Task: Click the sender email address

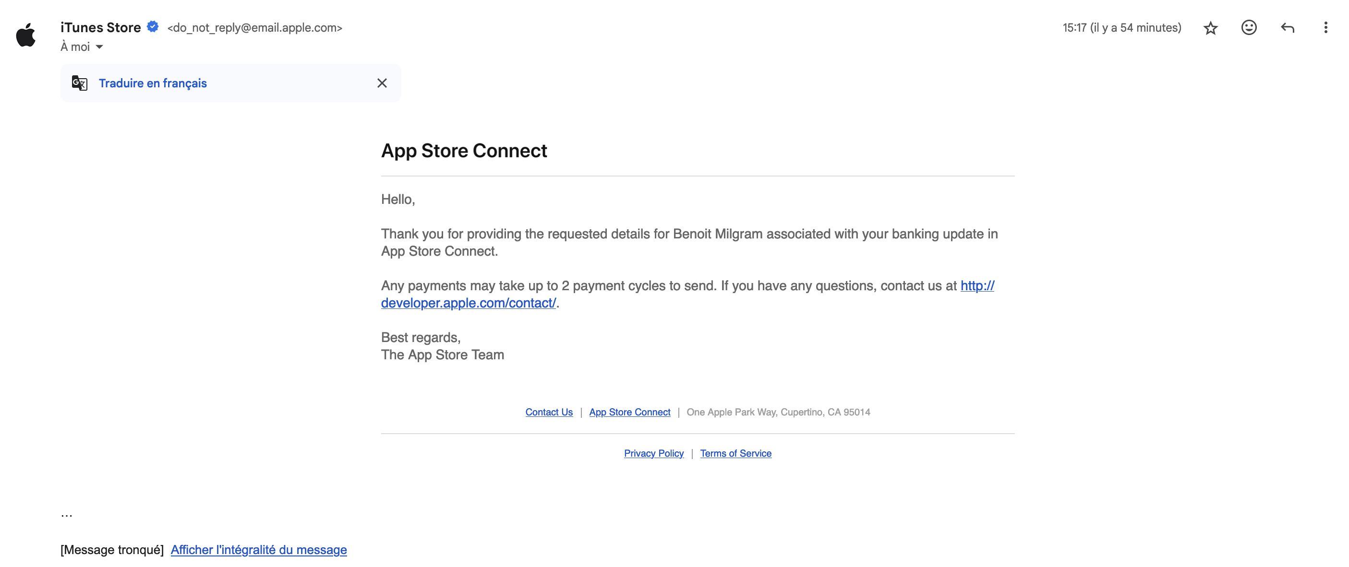Action: [x=254, y=28]
